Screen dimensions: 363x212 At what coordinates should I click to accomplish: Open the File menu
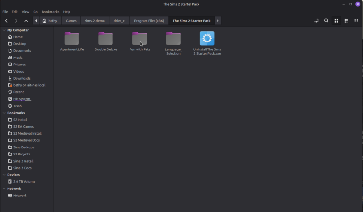pyautogui.click(x=5, y=12)
